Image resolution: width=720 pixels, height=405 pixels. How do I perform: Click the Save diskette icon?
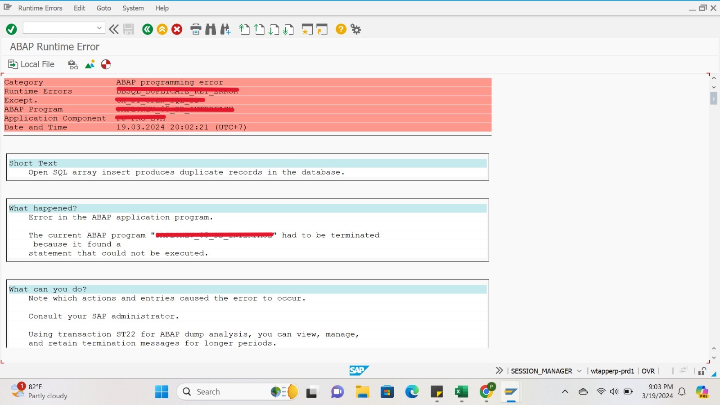129,29
